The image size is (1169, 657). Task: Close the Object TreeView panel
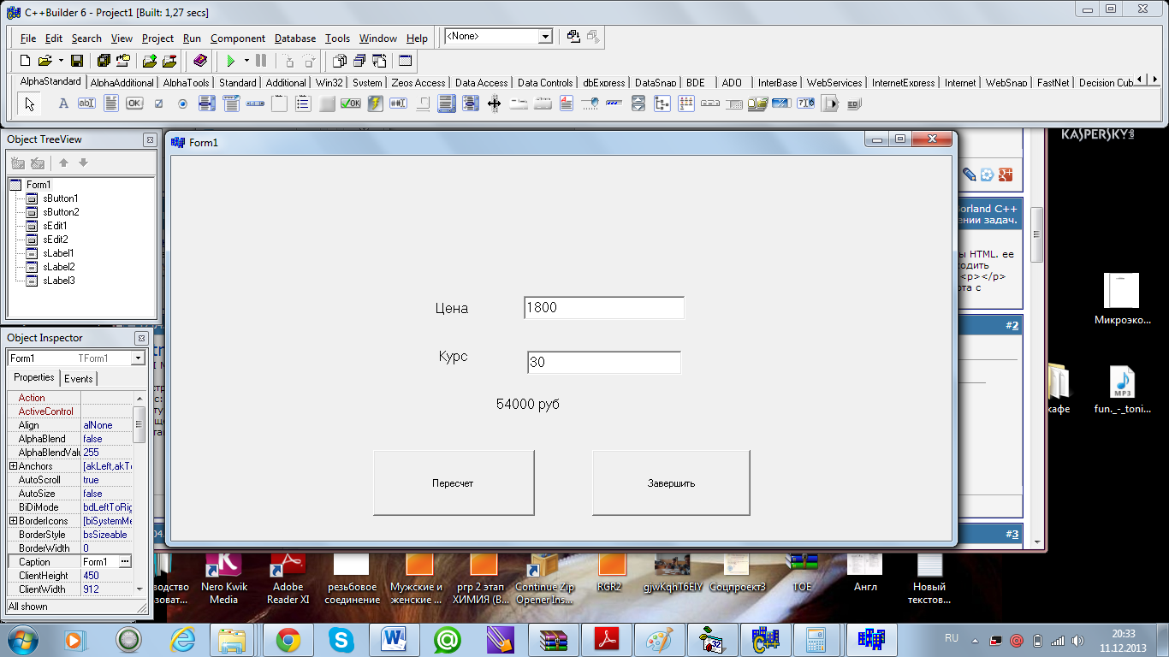tap(149, 139)
